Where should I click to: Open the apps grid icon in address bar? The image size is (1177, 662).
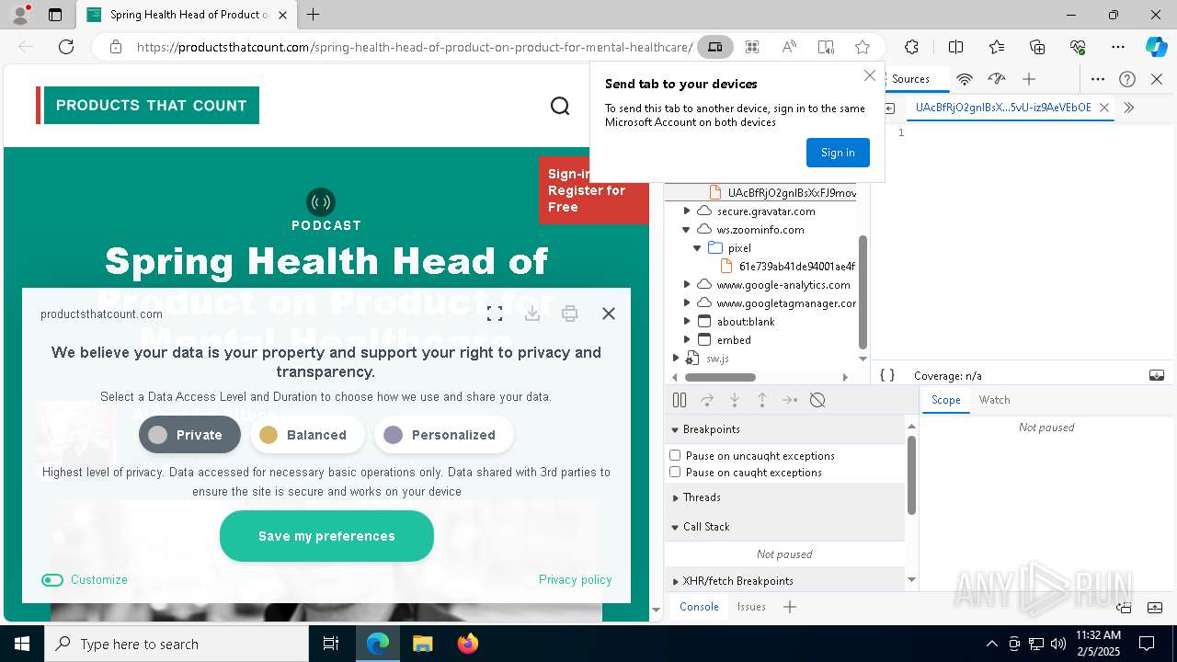click(752, 47)
